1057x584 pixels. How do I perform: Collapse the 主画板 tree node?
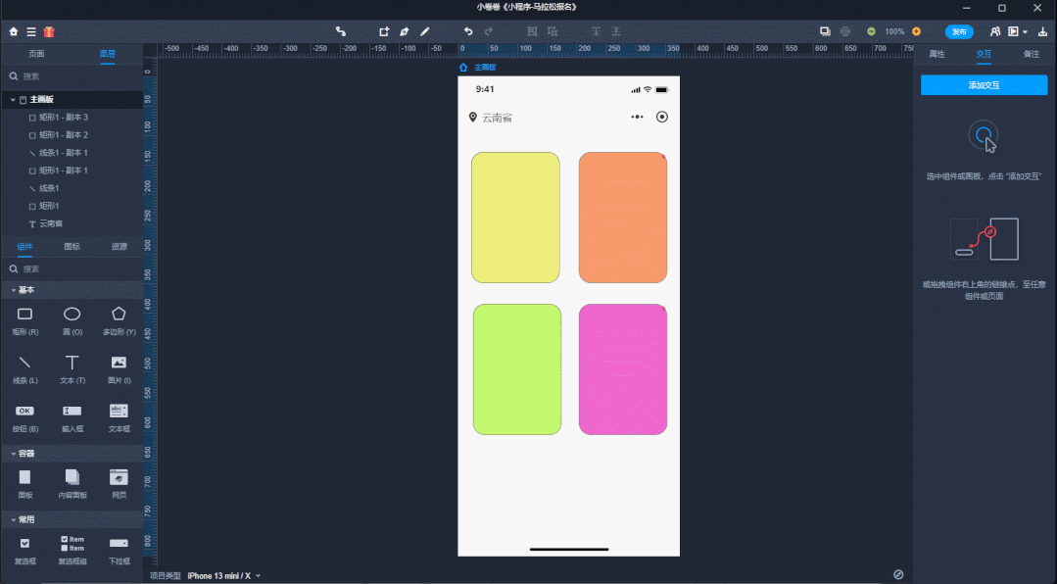[12, 100]
